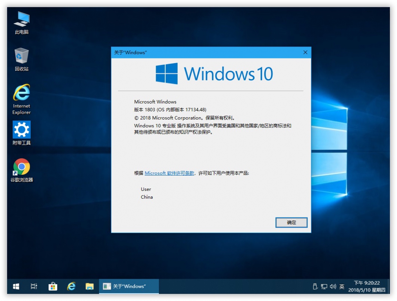Open the network tray icon
397x301 pixels.
coord(324,286)
